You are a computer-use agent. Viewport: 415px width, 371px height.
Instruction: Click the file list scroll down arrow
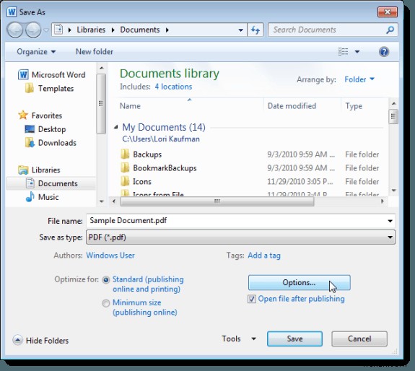point(393,191)
